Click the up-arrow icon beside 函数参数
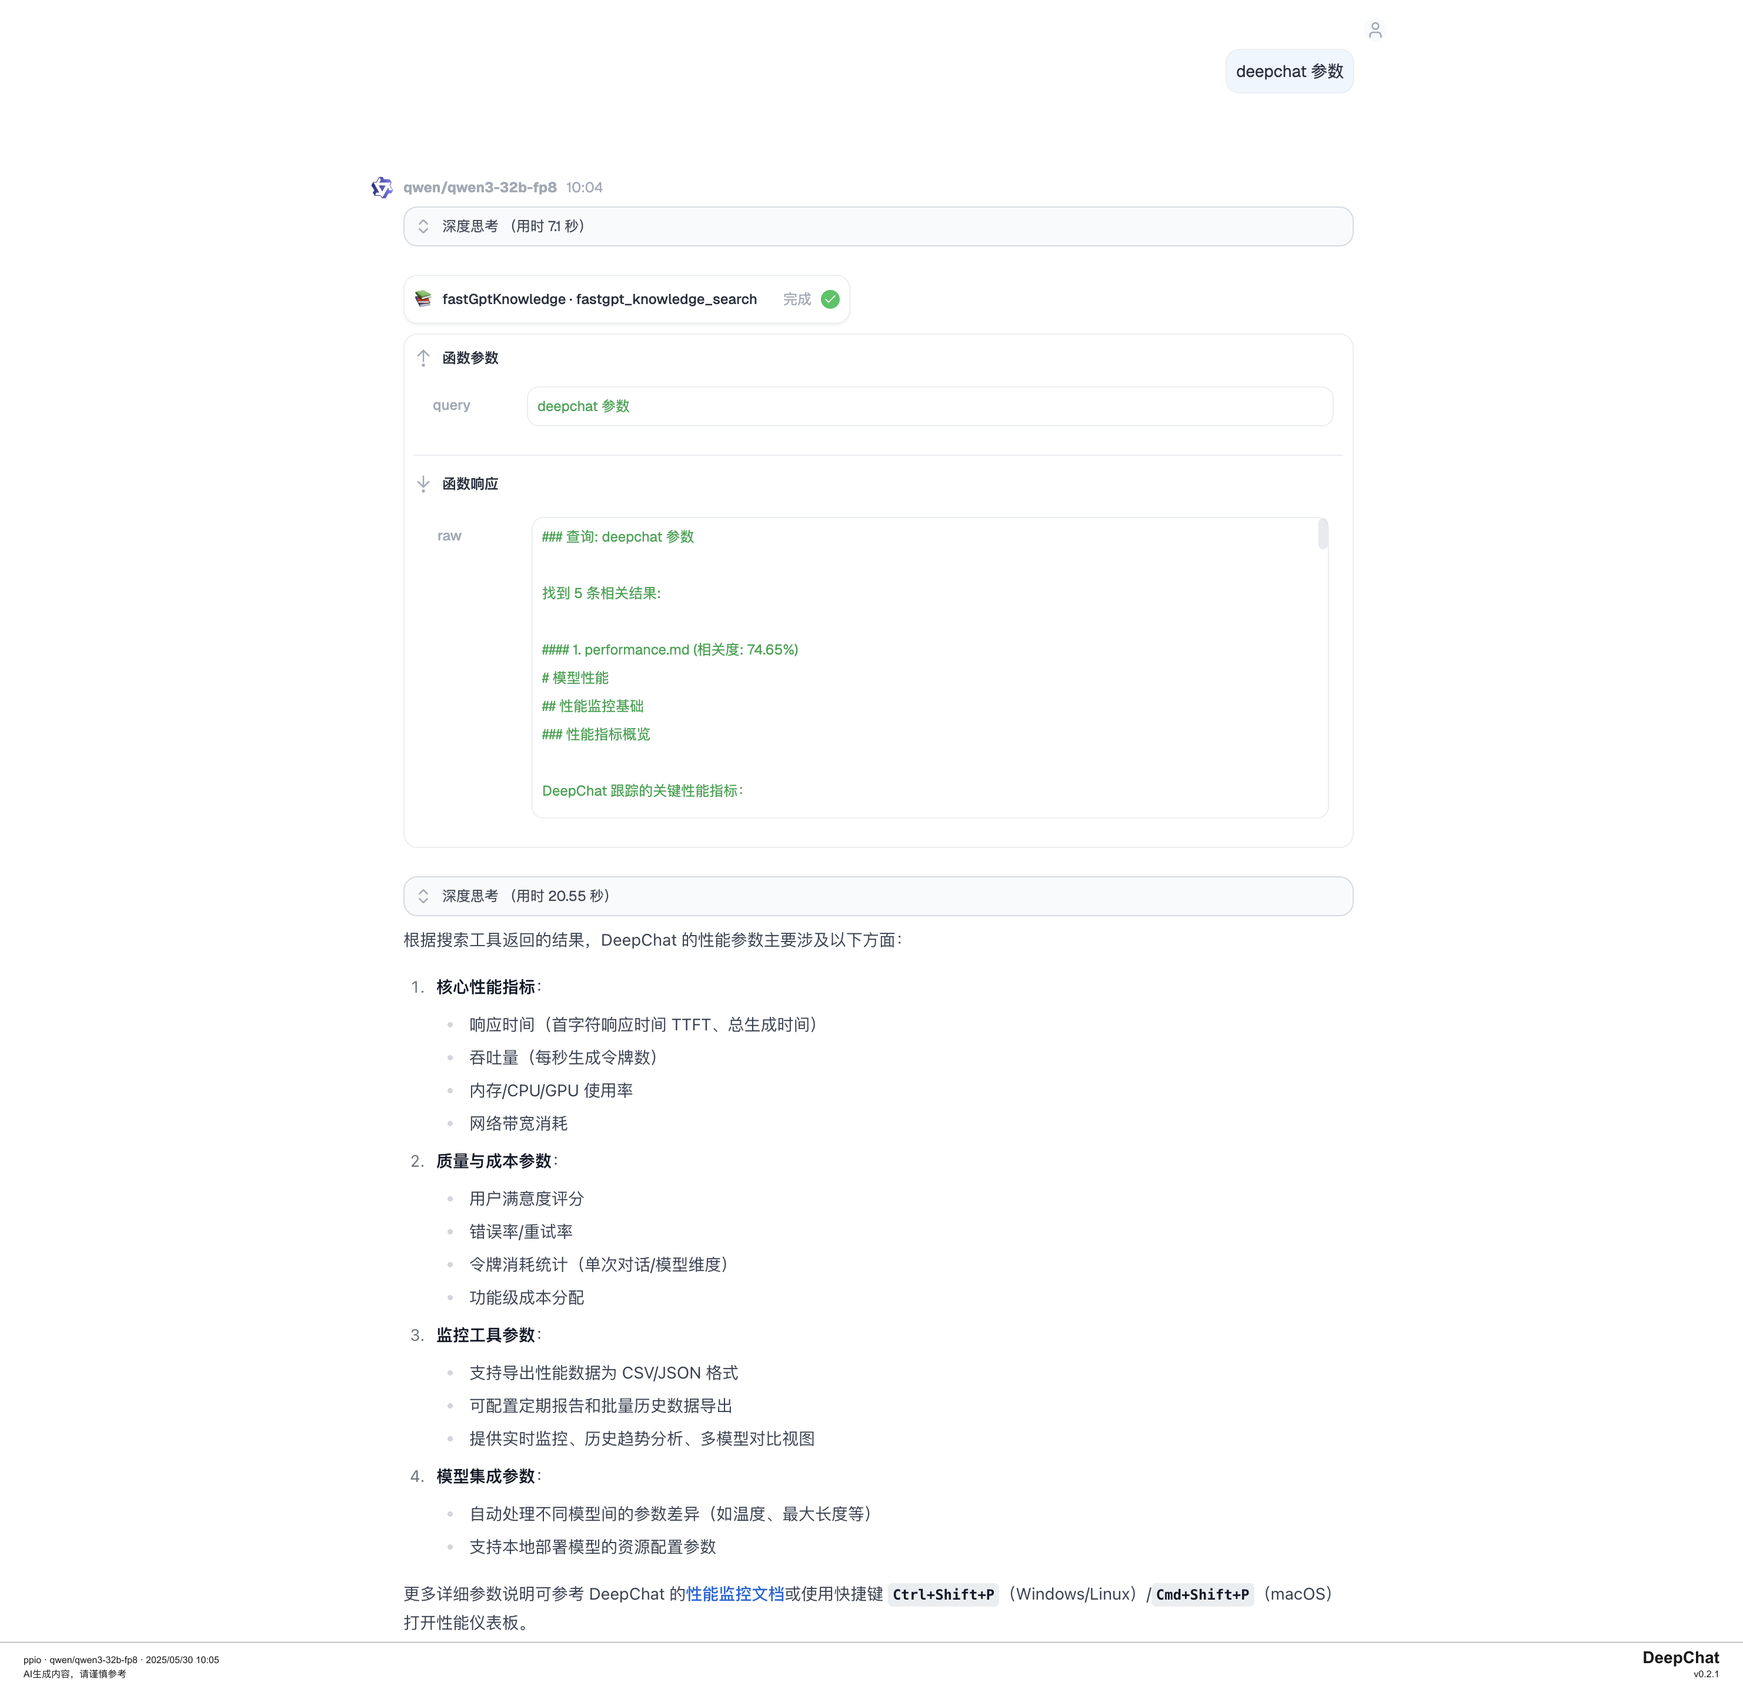Viewport: 1743px width, 1689px height. pyautogui.click(x=423, y=358)
